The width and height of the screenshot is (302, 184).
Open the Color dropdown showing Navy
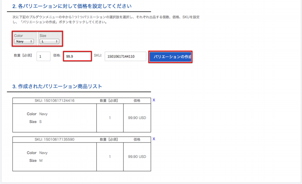click(24, 41)
